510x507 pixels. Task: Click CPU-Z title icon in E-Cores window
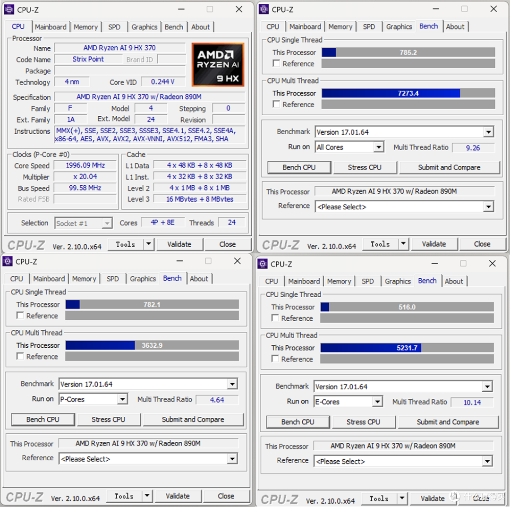point(263,264)
